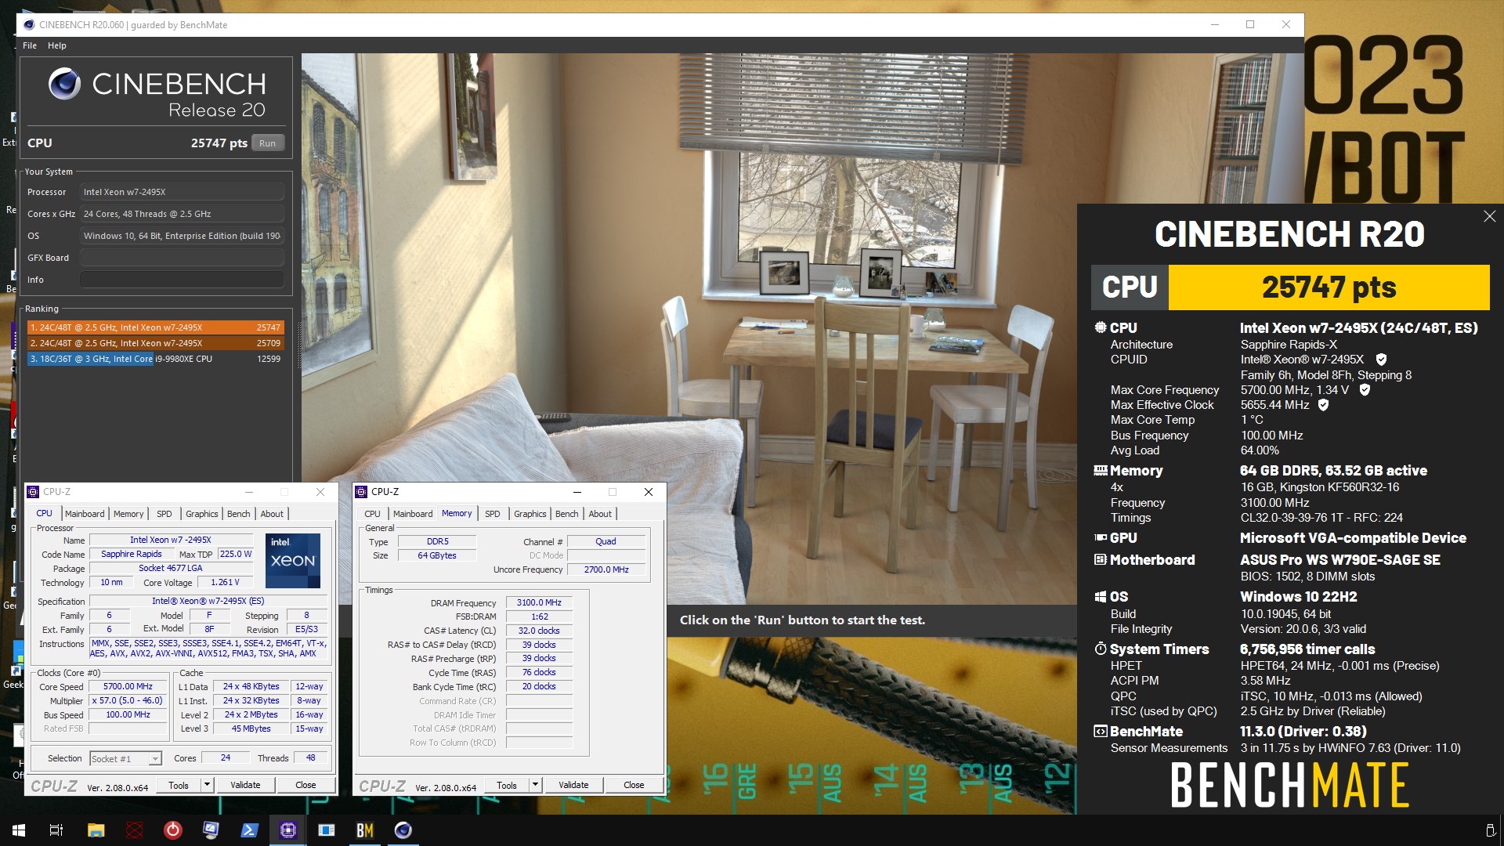The width and height of the screenshot is (1504, 846).
Task: Click the System Timers stopwatch icon
Action: [x=1101, y=649]
